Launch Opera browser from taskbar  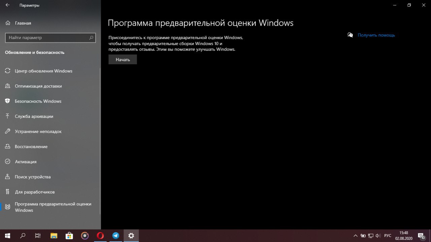tap(100, 236)
